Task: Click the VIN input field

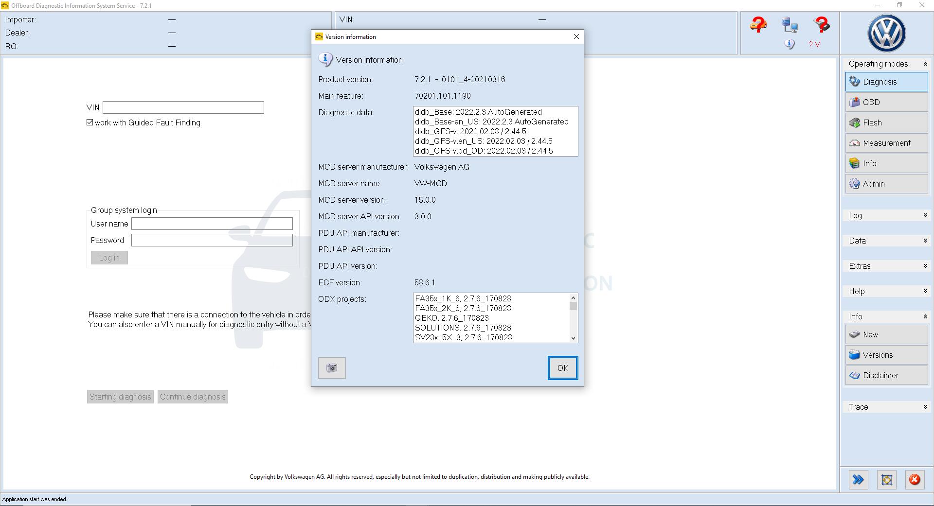Action: tap(183, 107)
